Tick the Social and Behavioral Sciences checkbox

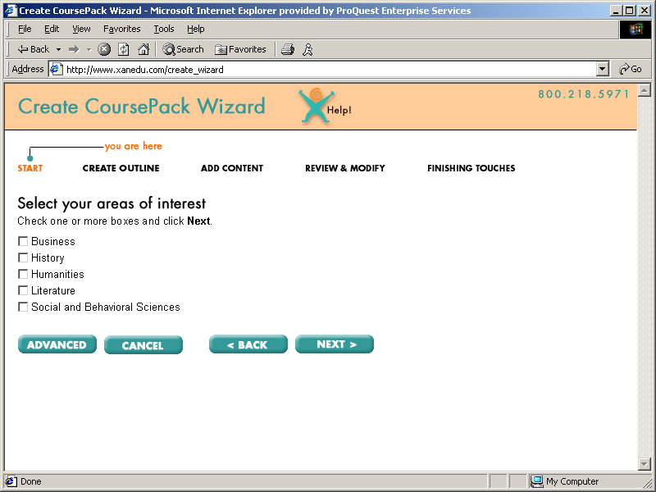pyautogui.click(x=23, y=307)
